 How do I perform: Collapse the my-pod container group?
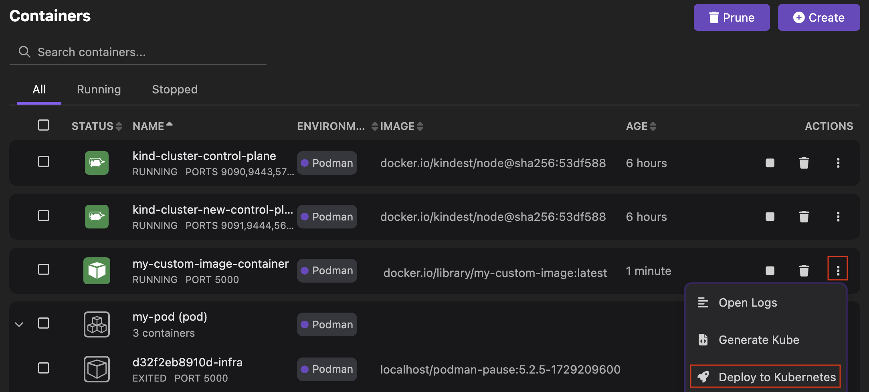pyautogui.click(x=19, y=324)
